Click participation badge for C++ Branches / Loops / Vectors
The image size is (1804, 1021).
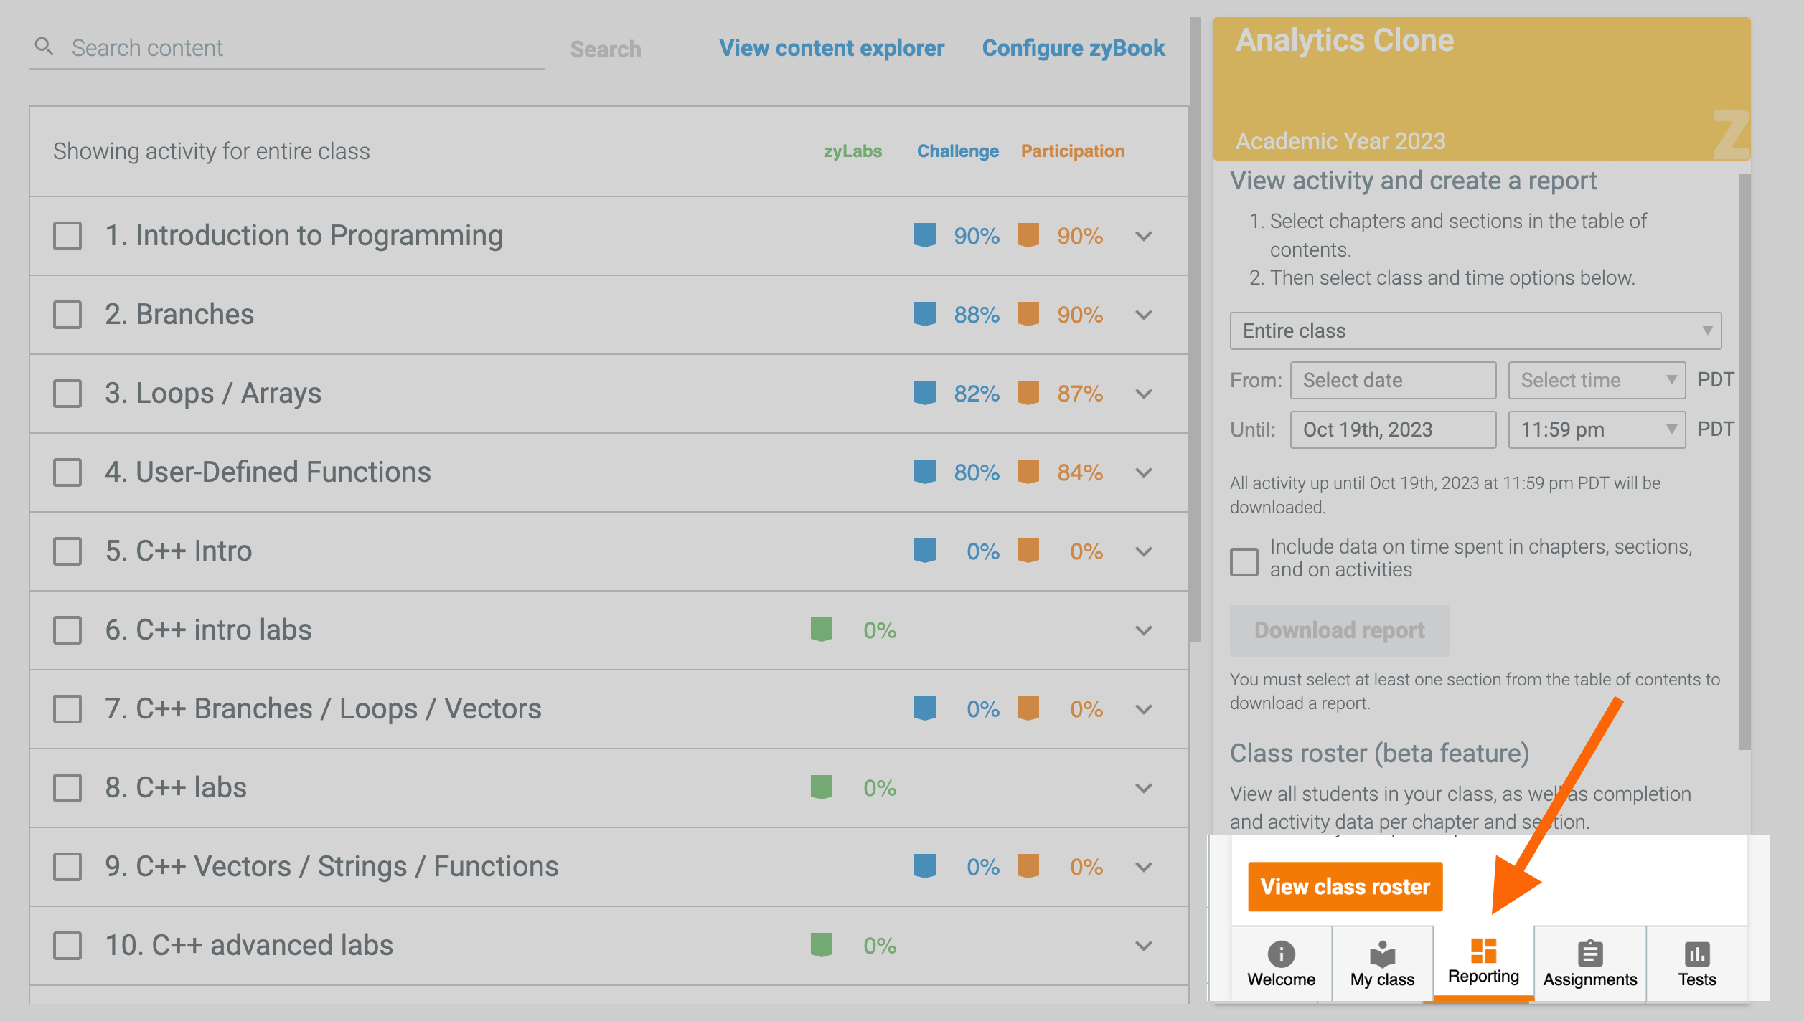(x=1028, y=708)
